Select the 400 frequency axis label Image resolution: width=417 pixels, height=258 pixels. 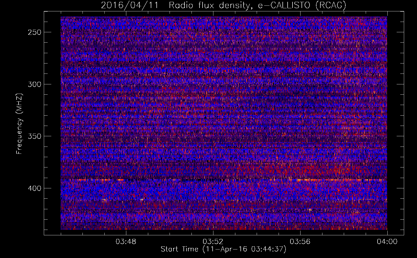pos(34,188)
